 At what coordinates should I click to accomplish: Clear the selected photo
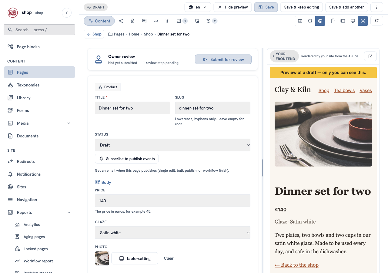tap(169, 258)
